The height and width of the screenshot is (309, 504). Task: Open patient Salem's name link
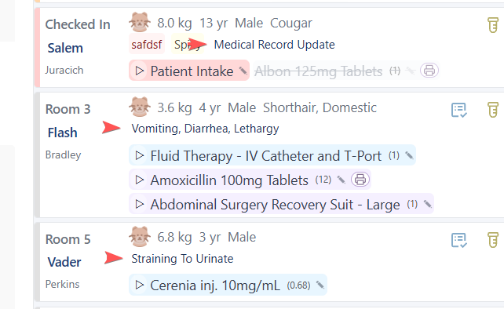tap(65, 48)
